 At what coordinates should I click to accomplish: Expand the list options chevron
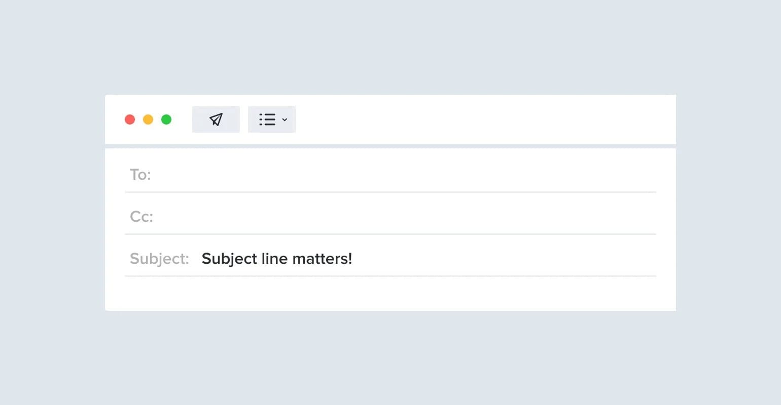pyautogui.click(x=285, y=120)
